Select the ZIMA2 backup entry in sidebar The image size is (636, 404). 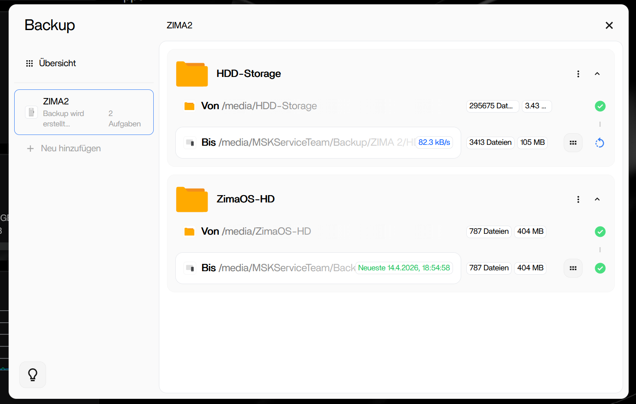84,112
